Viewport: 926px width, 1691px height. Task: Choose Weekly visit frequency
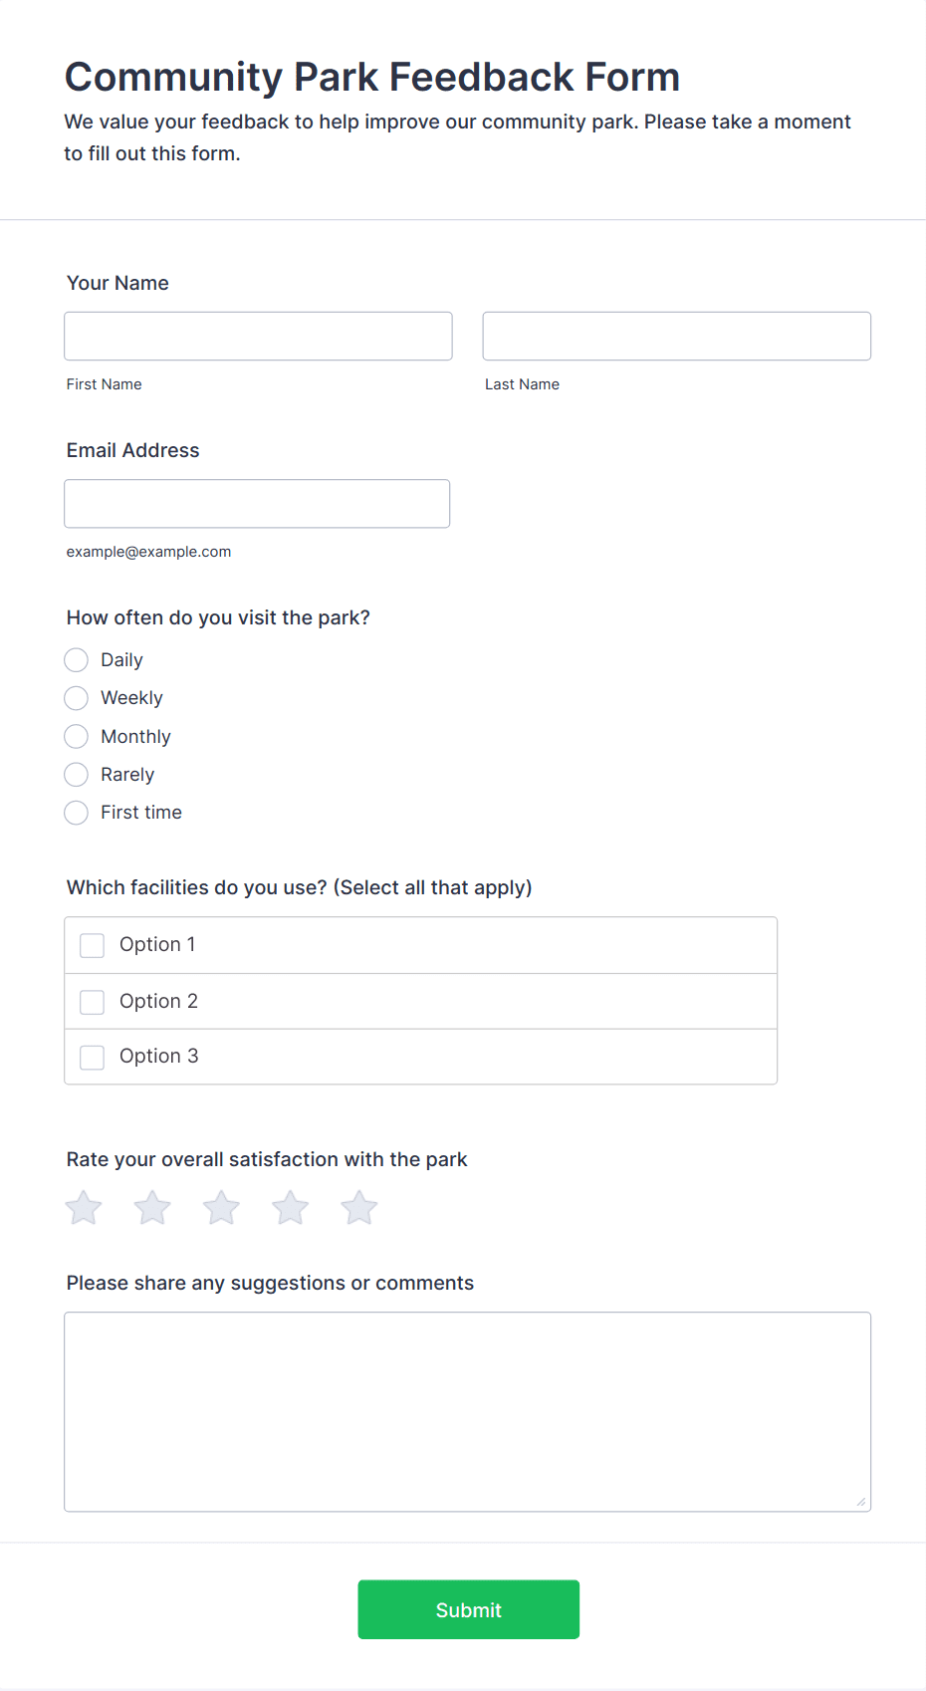77,698
